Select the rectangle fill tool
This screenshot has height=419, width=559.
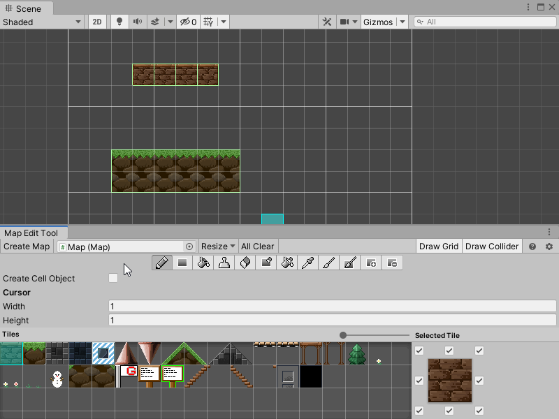tap(182, 263)
